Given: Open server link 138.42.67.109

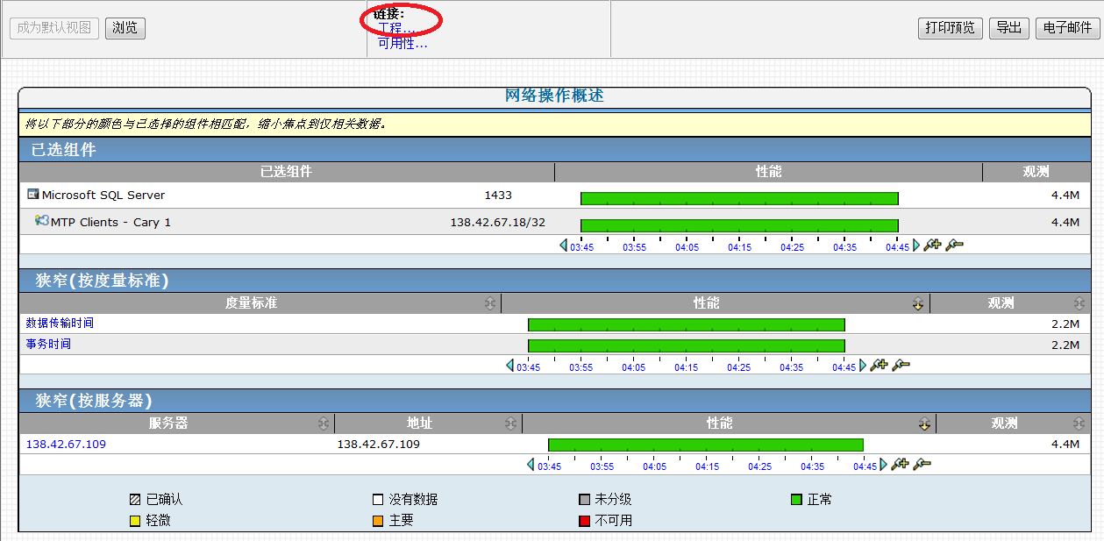Looking at the screenshot, I should (66, 444).
